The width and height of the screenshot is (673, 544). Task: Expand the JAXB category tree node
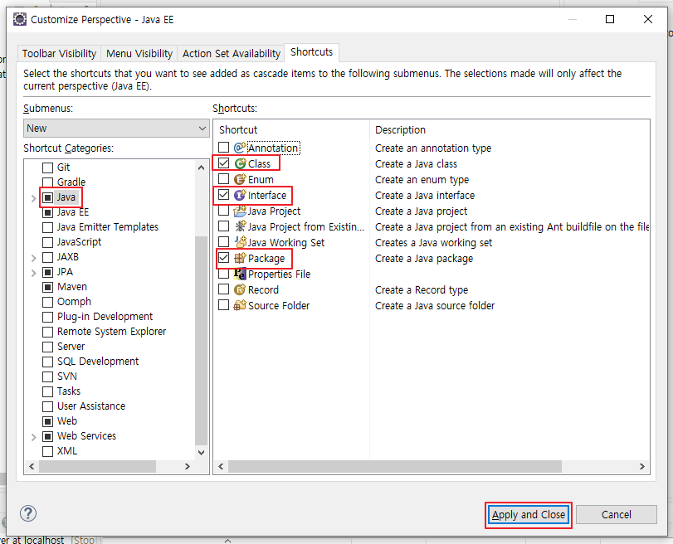(x=33, y=258)
